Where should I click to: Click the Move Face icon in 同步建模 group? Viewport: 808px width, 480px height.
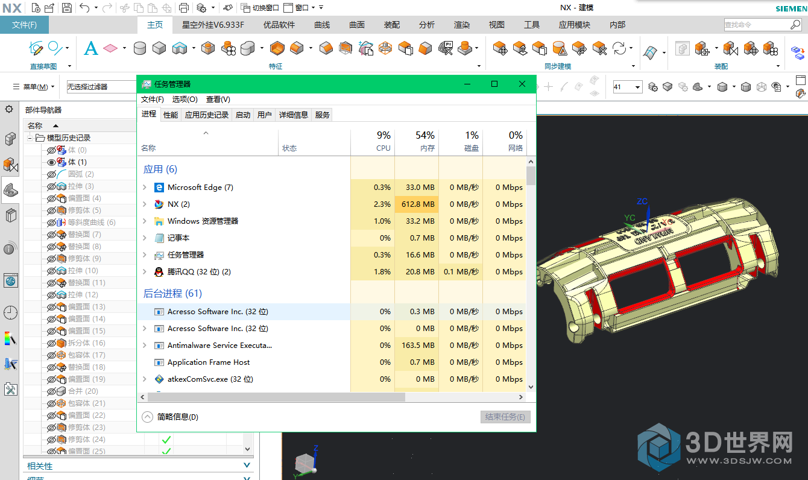click(x=500, y=48)
